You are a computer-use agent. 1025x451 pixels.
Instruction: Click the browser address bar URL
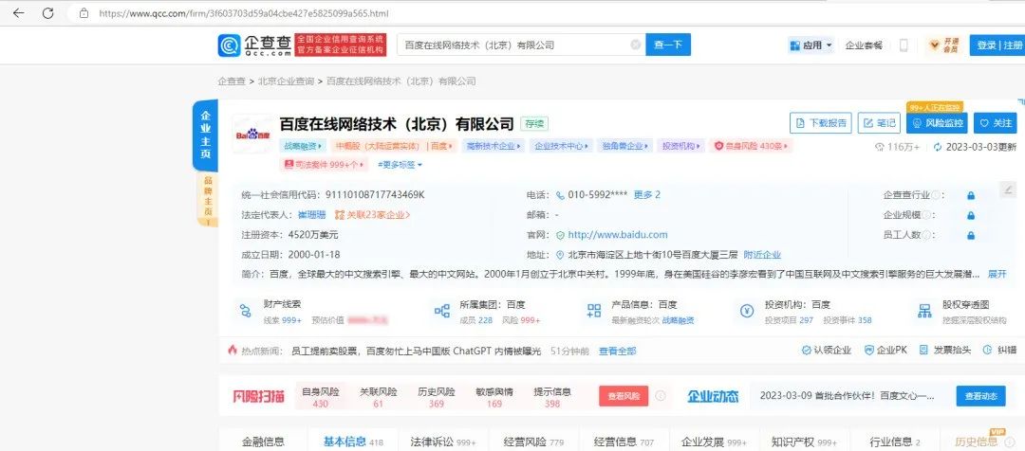click(245, 13)
